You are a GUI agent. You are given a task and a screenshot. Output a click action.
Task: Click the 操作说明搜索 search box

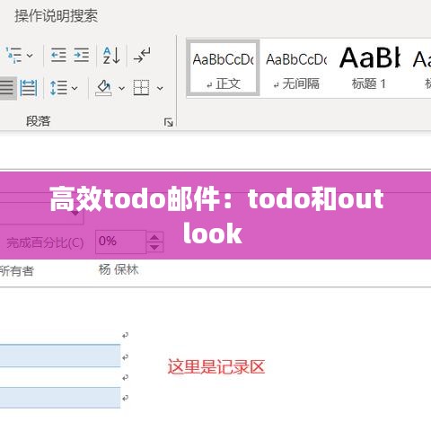57,16
